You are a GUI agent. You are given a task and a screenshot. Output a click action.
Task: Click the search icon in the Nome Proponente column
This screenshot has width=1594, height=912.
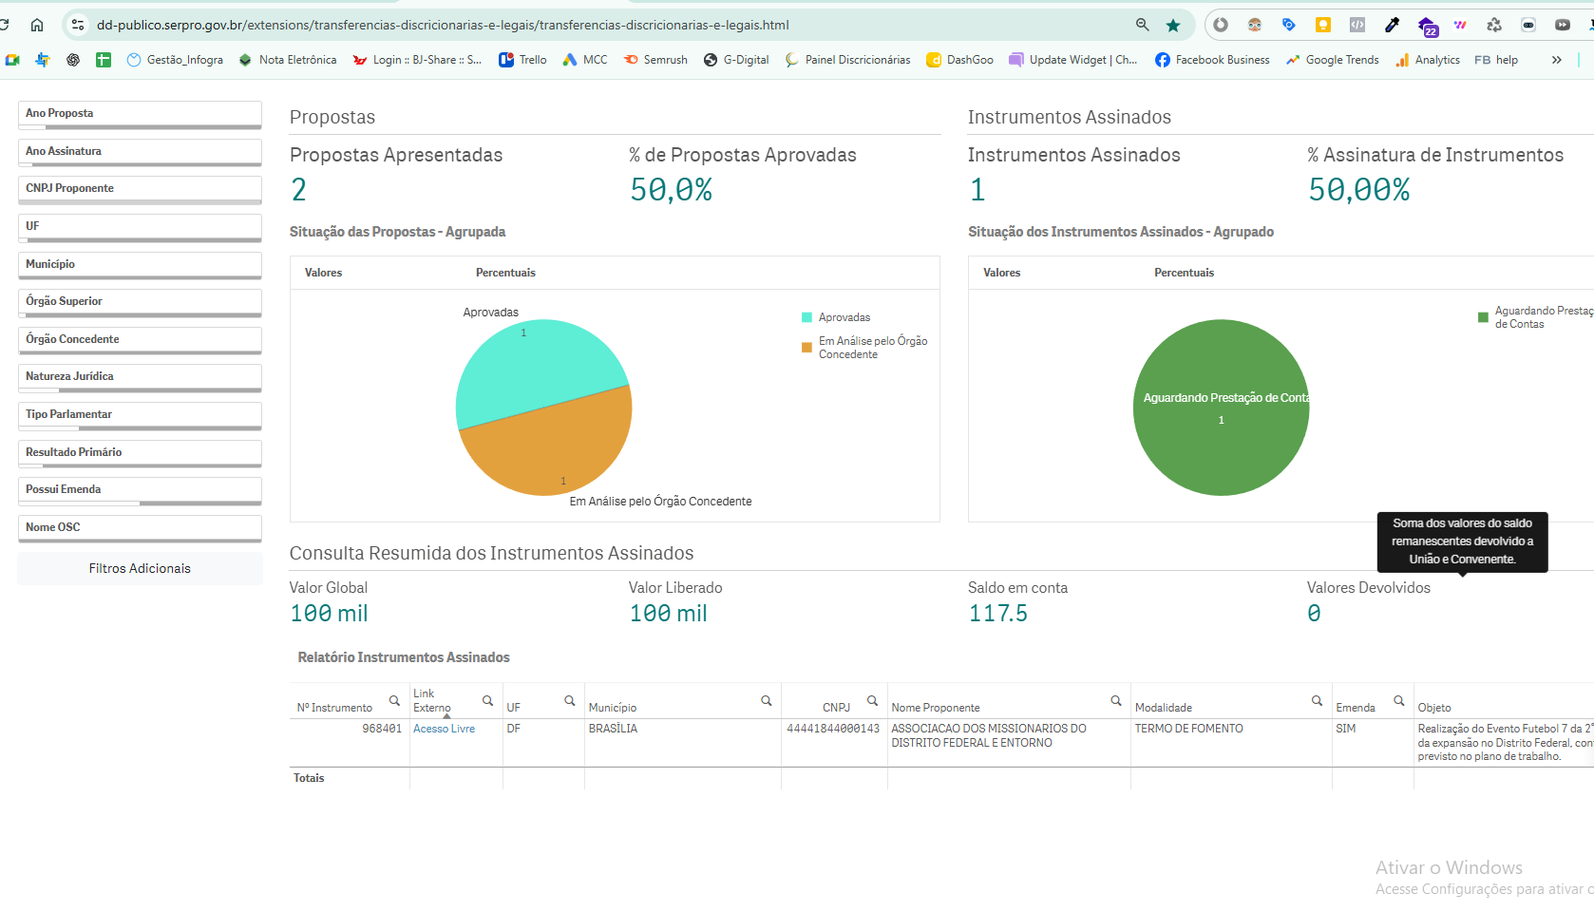click(x=1116, y=700)
